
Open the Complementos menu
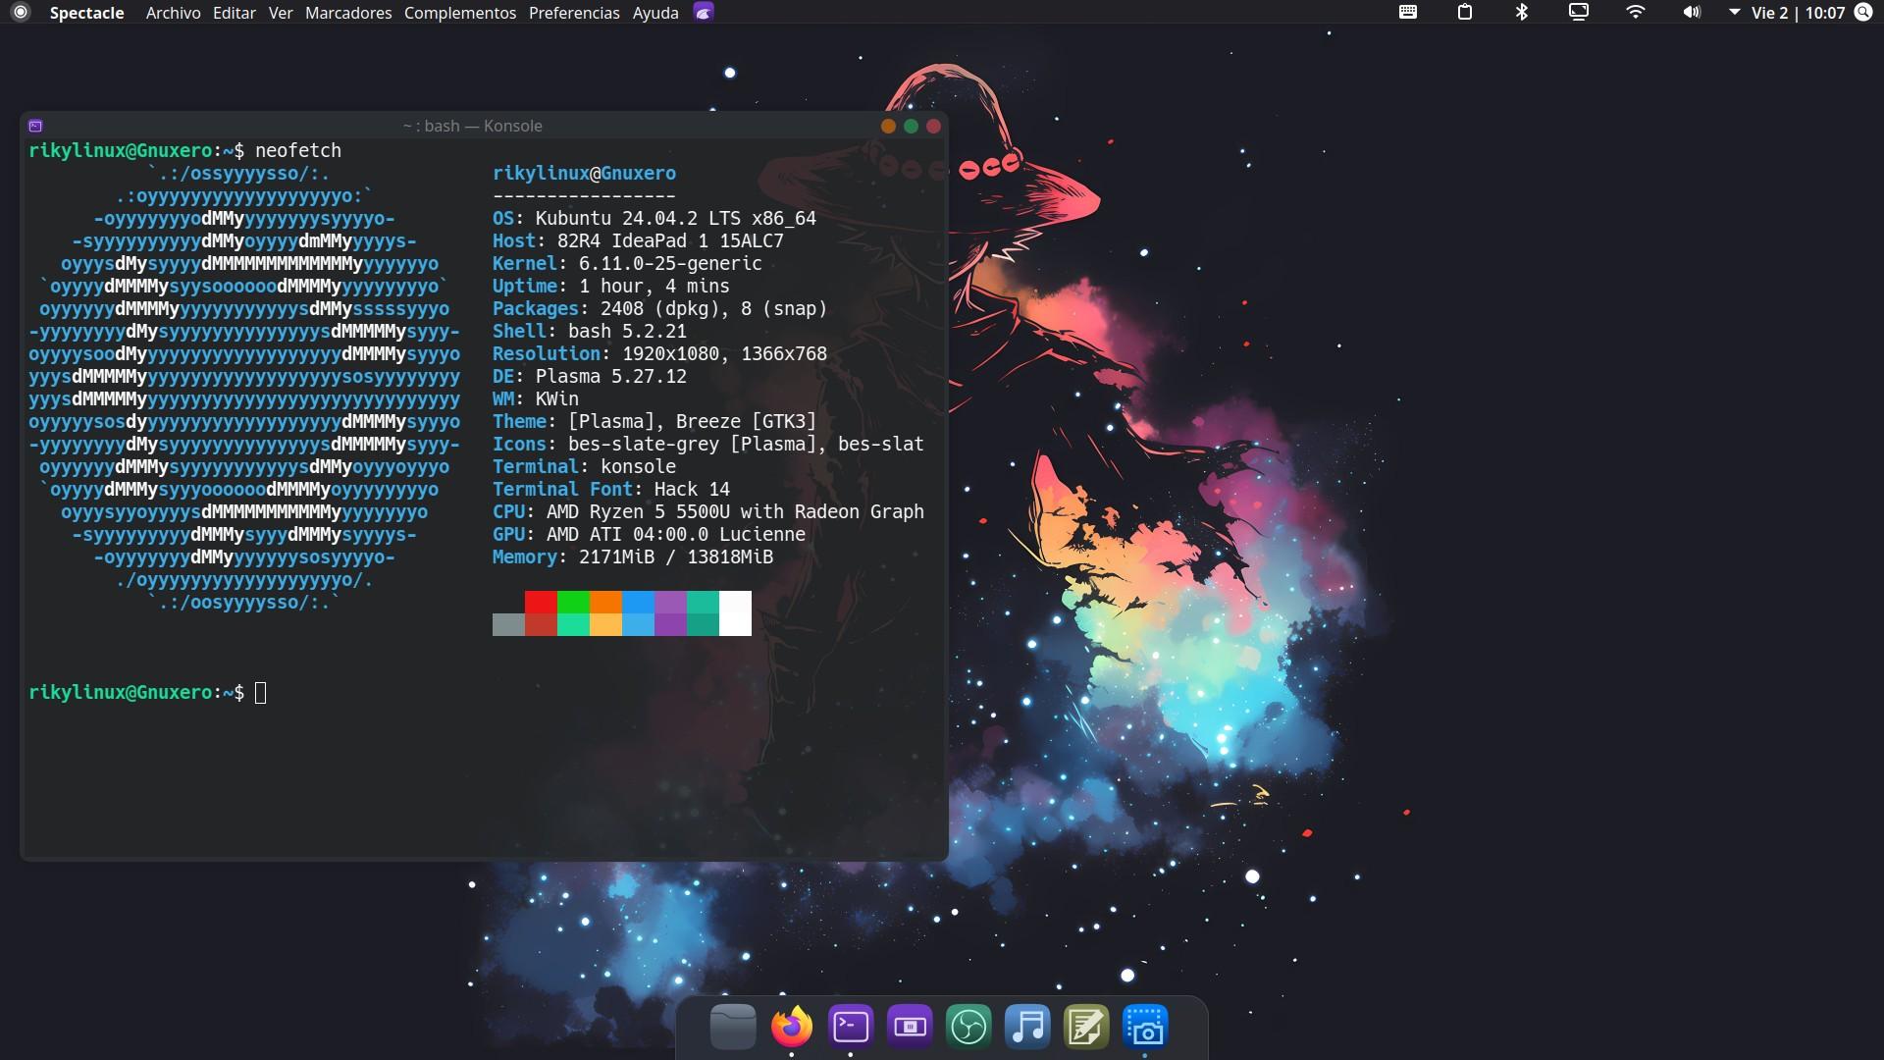point(460,13)
